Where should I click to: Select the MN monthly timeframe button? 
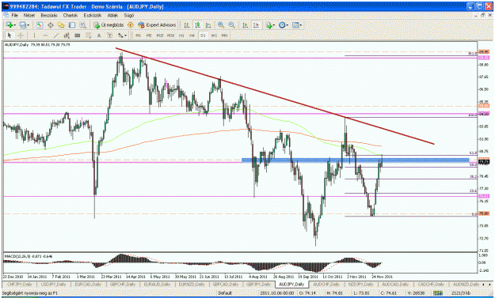coord(224,36)
